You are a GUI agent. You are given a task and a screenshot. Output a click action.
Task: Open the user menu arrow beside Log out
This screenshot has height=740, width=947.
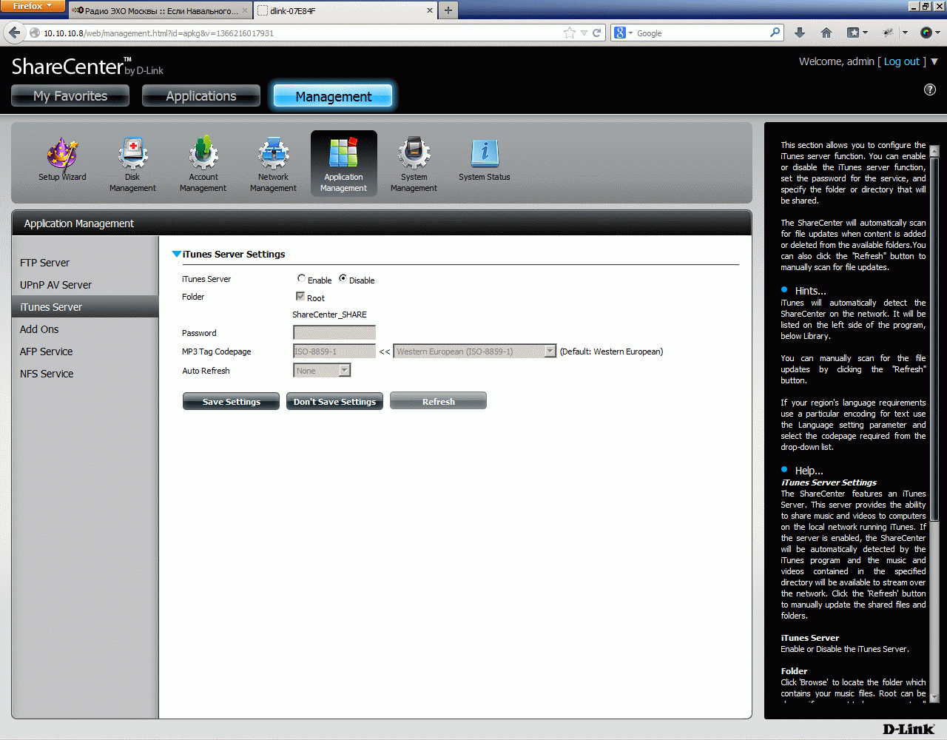click(934, 61)
